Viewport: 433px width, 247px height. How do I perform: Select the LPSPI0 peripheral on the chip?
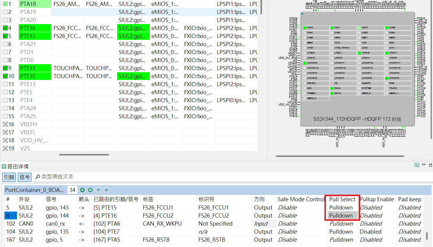[x=371, y=53]
